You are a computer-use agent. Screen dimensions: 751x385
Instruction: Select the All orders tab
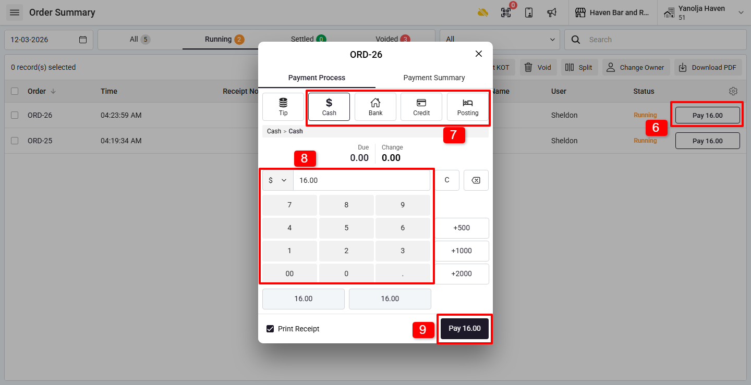(x=140, y=39)
